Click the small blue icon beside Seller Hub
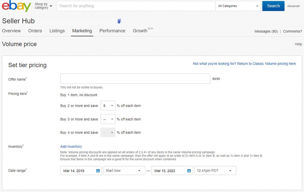Image resolution: width=304 pixels, height=192 pixels. click(119, 21)
